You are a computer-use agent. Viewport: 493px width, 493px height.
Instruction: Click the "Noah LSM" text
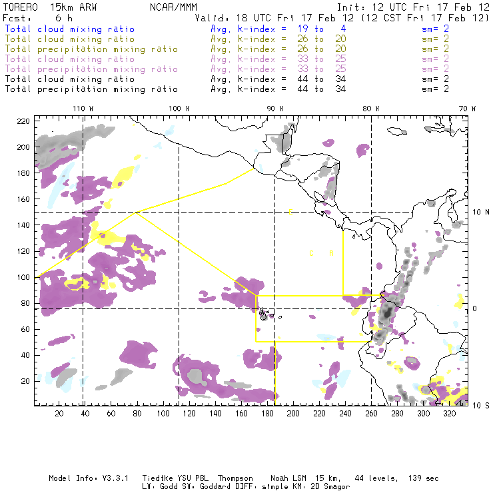288,478
